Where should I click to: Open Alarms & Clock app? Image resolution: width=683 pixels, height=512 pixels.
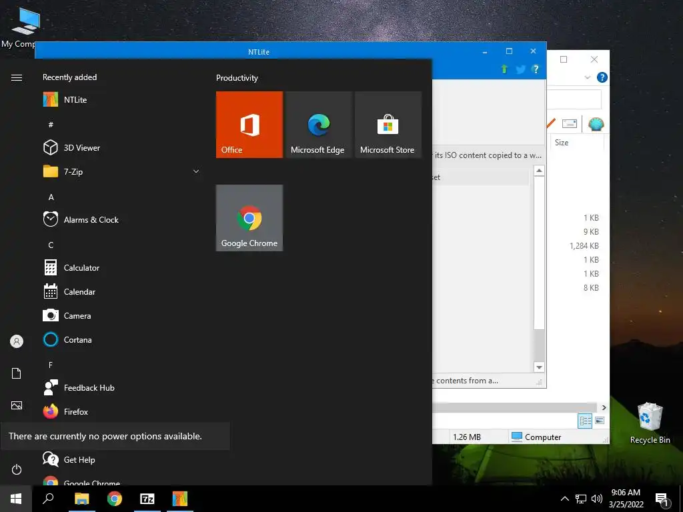click(122, 219)
